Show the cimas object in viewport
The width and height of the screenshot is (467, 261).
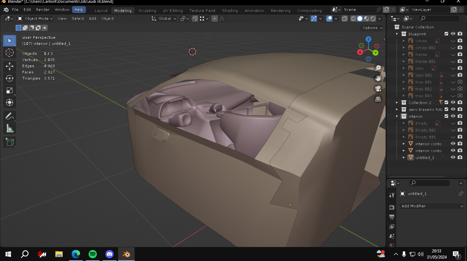coord(453,41)
